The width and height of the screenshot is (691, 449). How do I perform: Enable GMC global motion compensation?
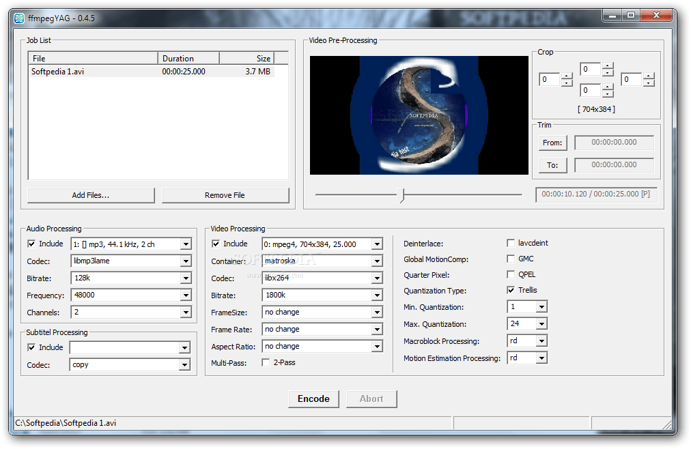click(x=511, y=259)
